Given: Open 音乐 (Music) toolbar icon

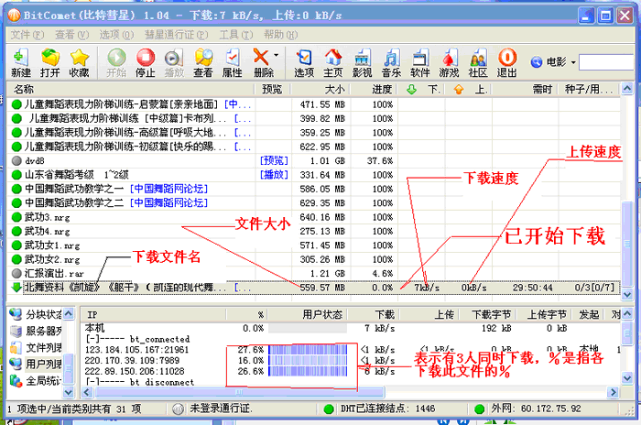Looking at the screenshot, I should (x=391, y=62).
